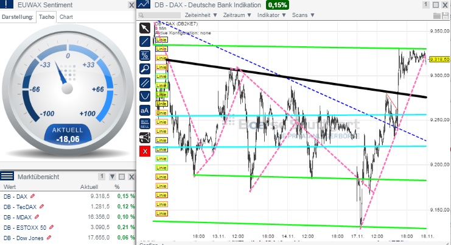Click the chart search input field
The height and width of the screenshot is (245, 451).
pos(159,15)
